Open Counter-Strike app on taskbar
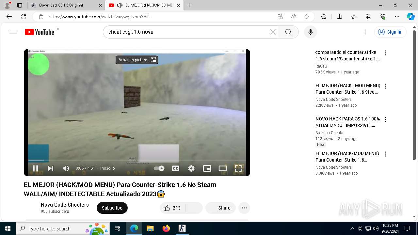 point(182,228)
